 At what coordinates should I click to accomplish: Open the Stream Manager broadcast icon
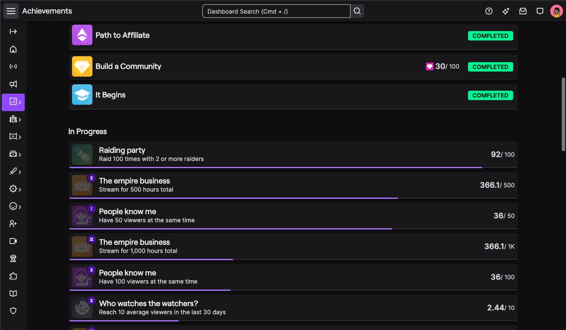13,66
